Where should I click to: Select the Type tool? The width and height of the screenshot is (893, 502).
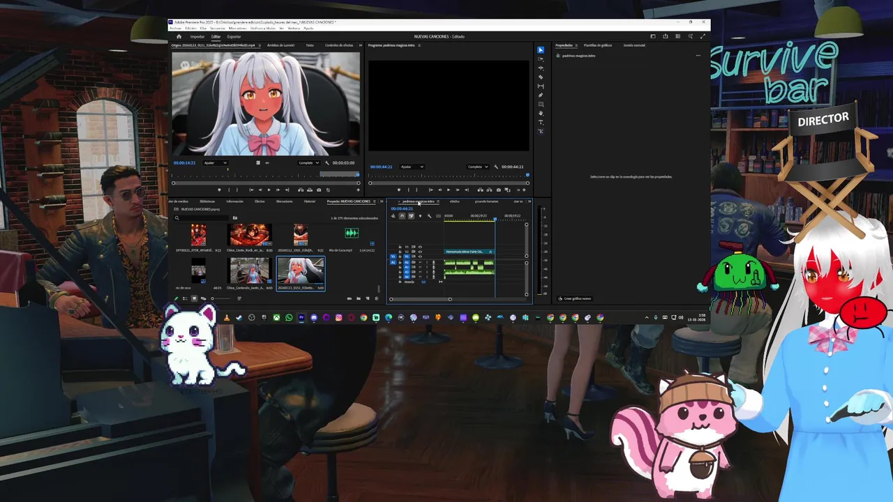pos(541,122)
